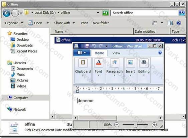This screenshot has width=188, height=138.
Task: Expand the Share with dropdown
Action: click(x=64, y=23)
